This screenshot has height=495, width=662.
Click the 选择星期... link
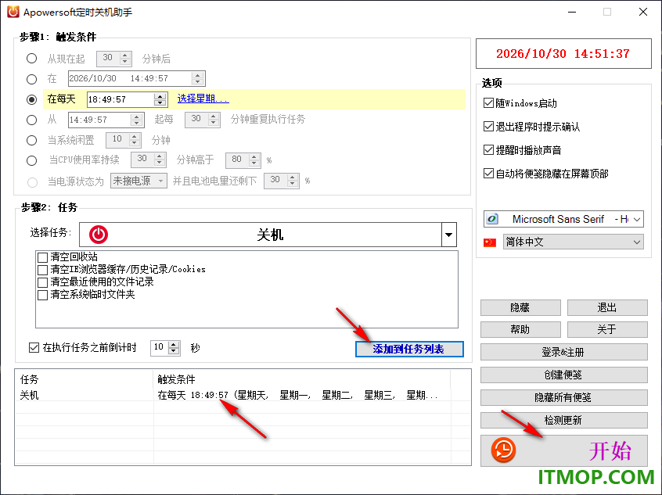tap(203, 99)
